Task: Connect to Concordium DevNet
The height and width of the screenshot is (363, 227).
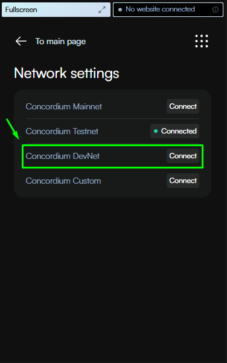Action: [x=183, y=156]
